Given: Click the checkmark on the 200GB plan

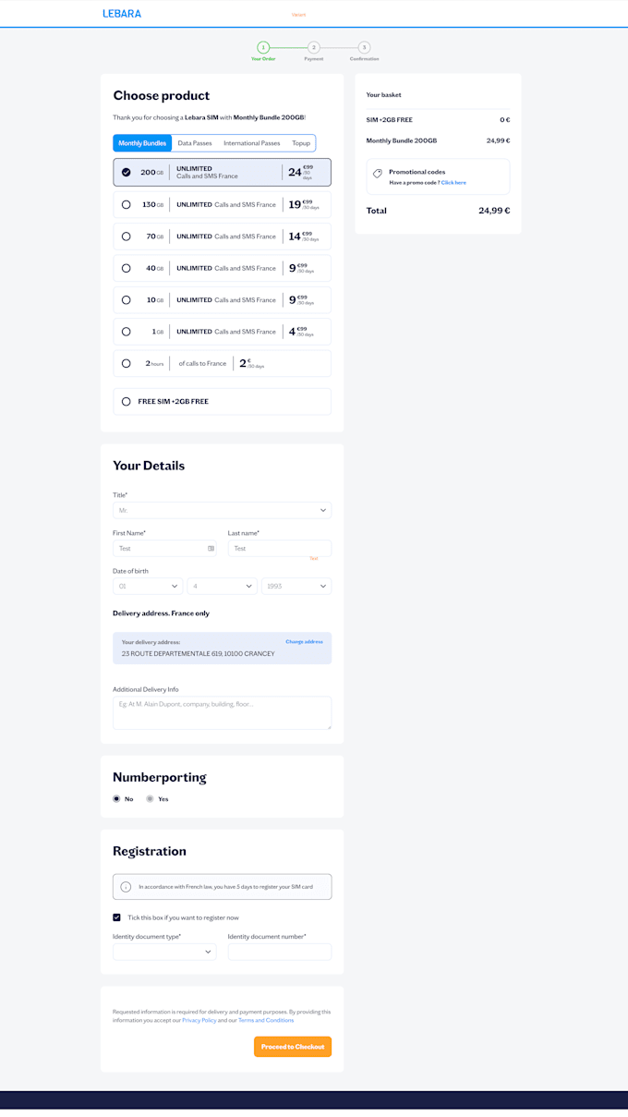Looking at the screenshot, I should pos(126,172).
